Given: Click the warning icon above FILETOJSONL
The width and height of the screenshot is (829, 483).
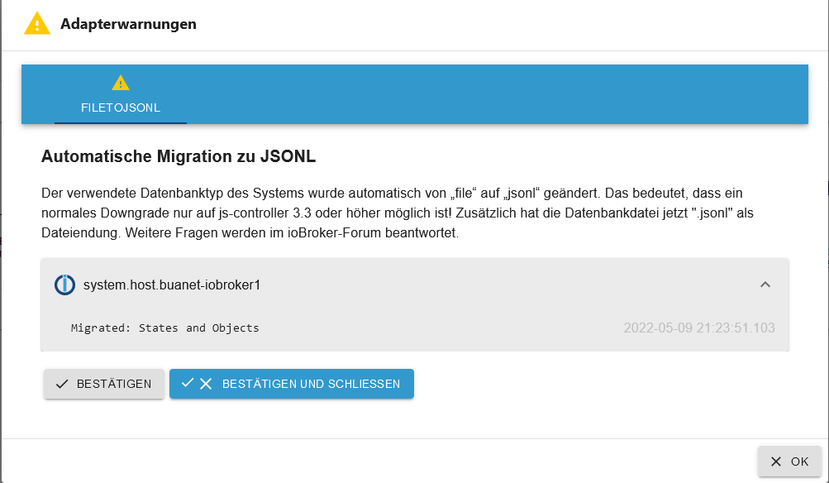Looking at the screenshot, I should (x=121, y=83).
